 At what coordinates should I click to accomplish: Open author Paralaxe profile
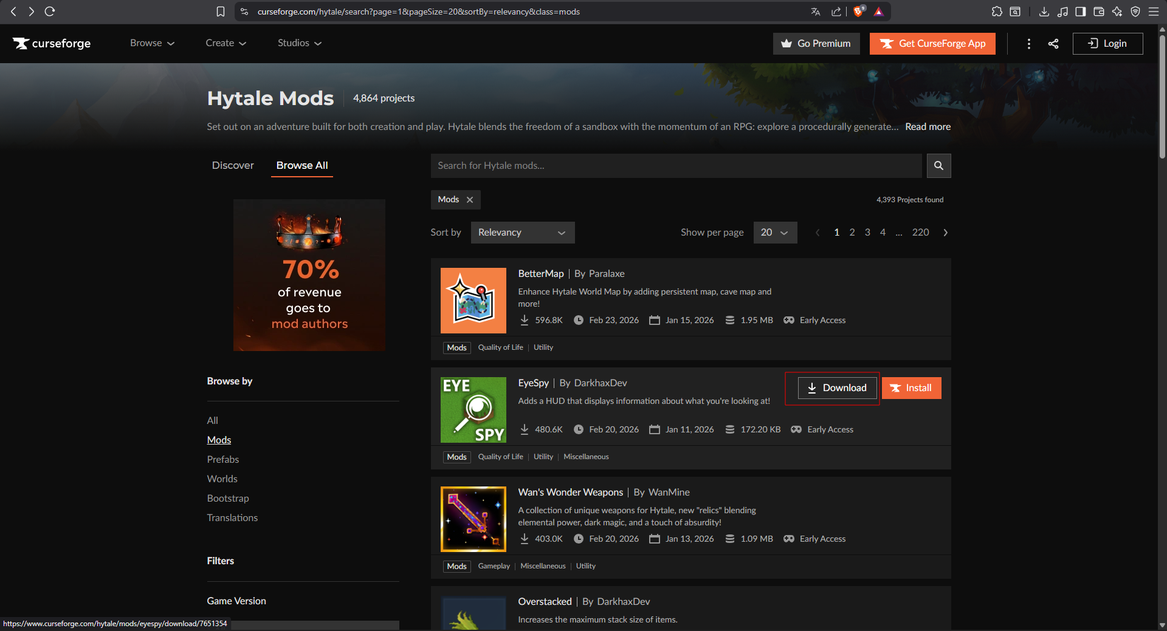point(607,273)
